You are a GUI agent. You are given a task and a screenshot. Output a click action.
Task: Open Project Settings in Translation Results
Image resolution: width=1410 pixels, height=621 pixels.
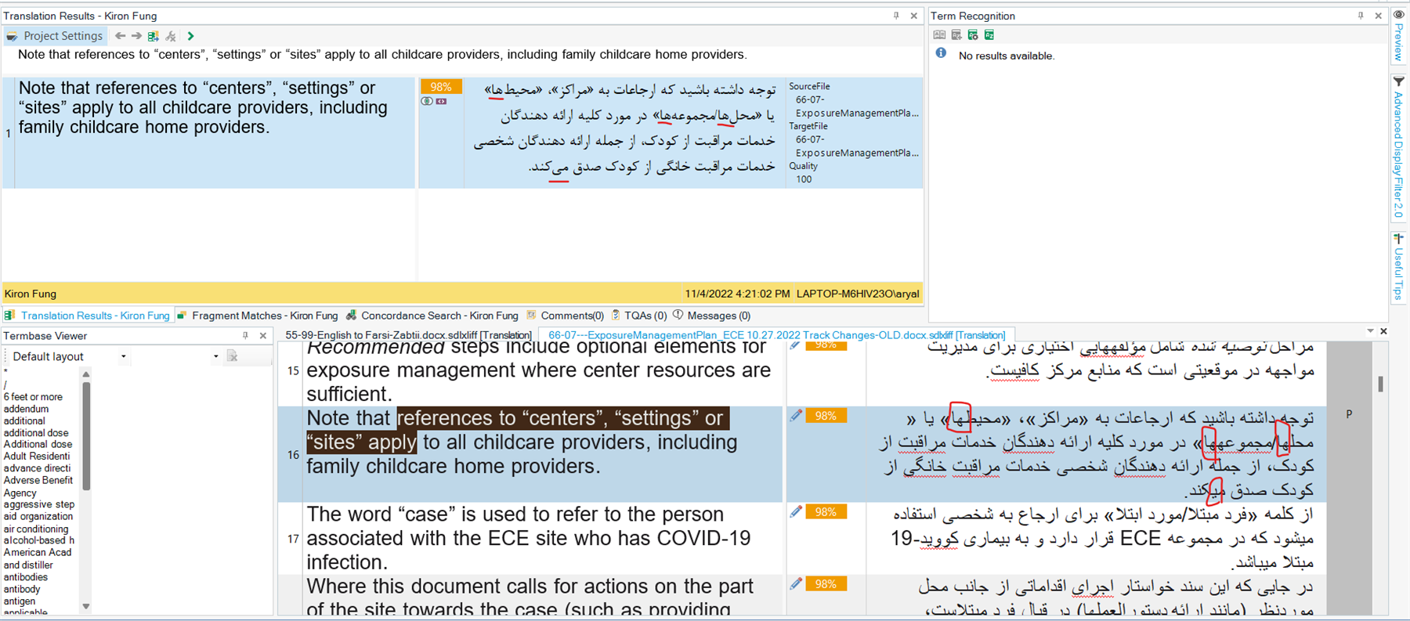coord(55,36)
